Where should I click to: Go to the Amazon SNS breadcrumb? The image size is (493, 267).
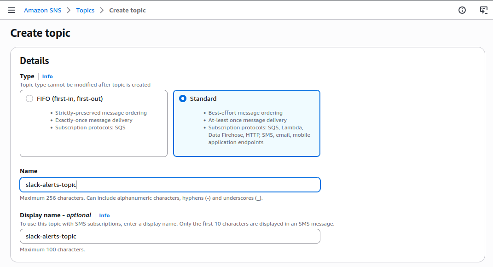(x=43, y=11)
